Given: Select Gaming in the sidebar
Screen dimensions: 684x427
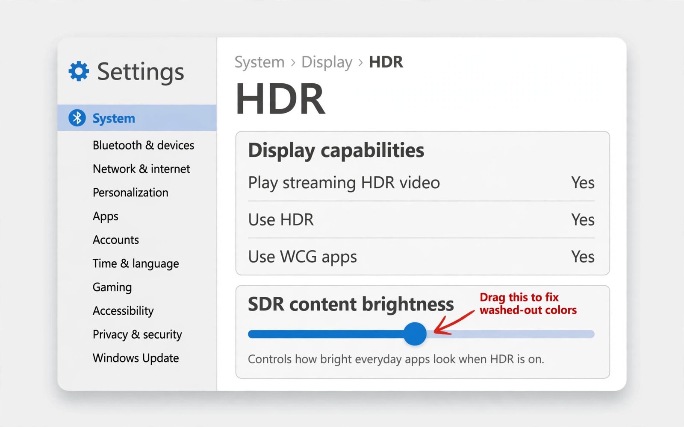Looking at the screenshot, I should tap(112, 287).
